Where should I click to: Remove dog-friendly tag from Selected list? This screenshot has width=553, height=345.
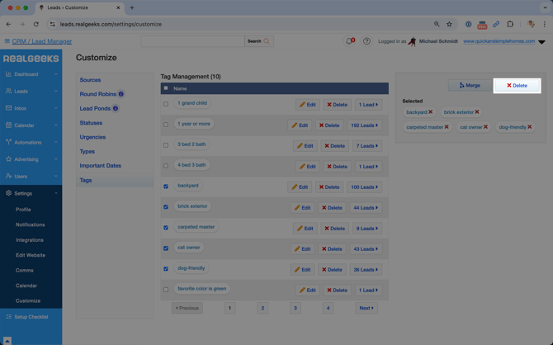pyautogui.click(x=530, y=127)
